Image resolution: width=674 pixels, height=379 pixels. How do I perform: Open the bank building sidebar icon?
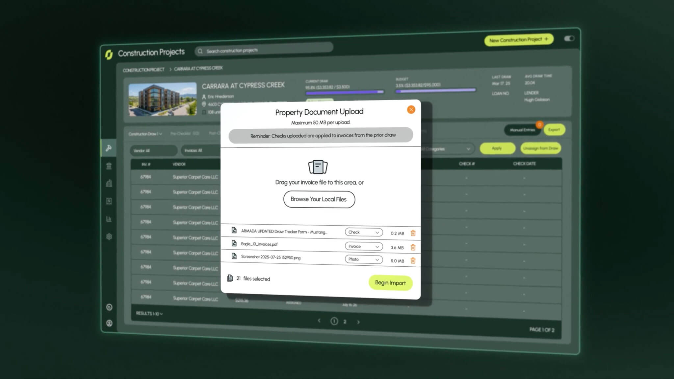pyautogui.click(x=109, y=166)
